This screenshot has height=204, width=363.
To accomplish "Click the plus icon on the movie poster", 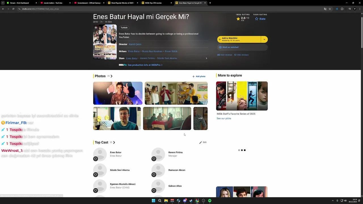I will (x=96, y=27).
